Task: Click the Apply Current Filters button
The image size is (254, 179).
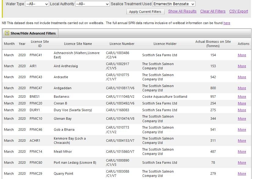Action: (x=145, y=12)
